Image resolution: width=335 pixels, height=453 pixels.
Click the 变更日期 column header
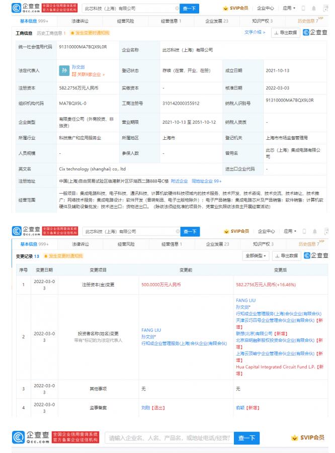(44, 270)
